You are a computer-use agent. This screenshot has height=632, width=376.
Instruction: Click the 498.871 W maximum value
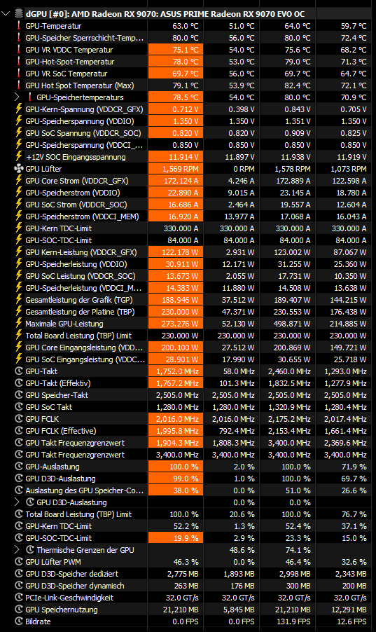pos(294,324)
